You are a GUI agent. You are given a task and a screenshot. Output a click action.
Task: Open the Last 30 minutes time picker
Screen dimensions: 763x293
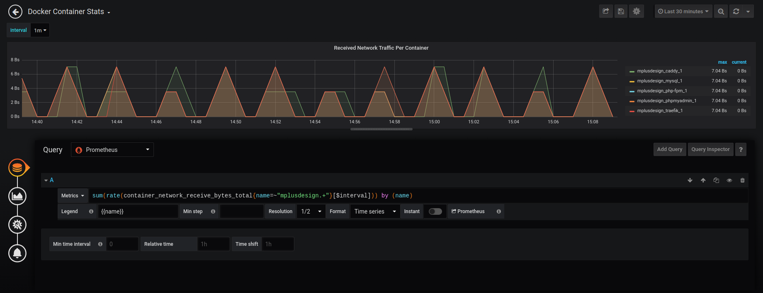click(683, 12)
